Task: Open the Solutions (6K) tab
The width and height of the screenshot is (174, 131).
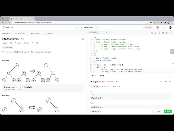Action: 35,33
